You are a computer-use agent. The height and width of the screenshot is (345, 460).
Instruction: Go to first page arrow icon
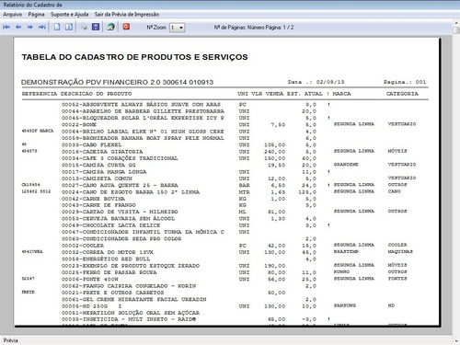(6, 27)
